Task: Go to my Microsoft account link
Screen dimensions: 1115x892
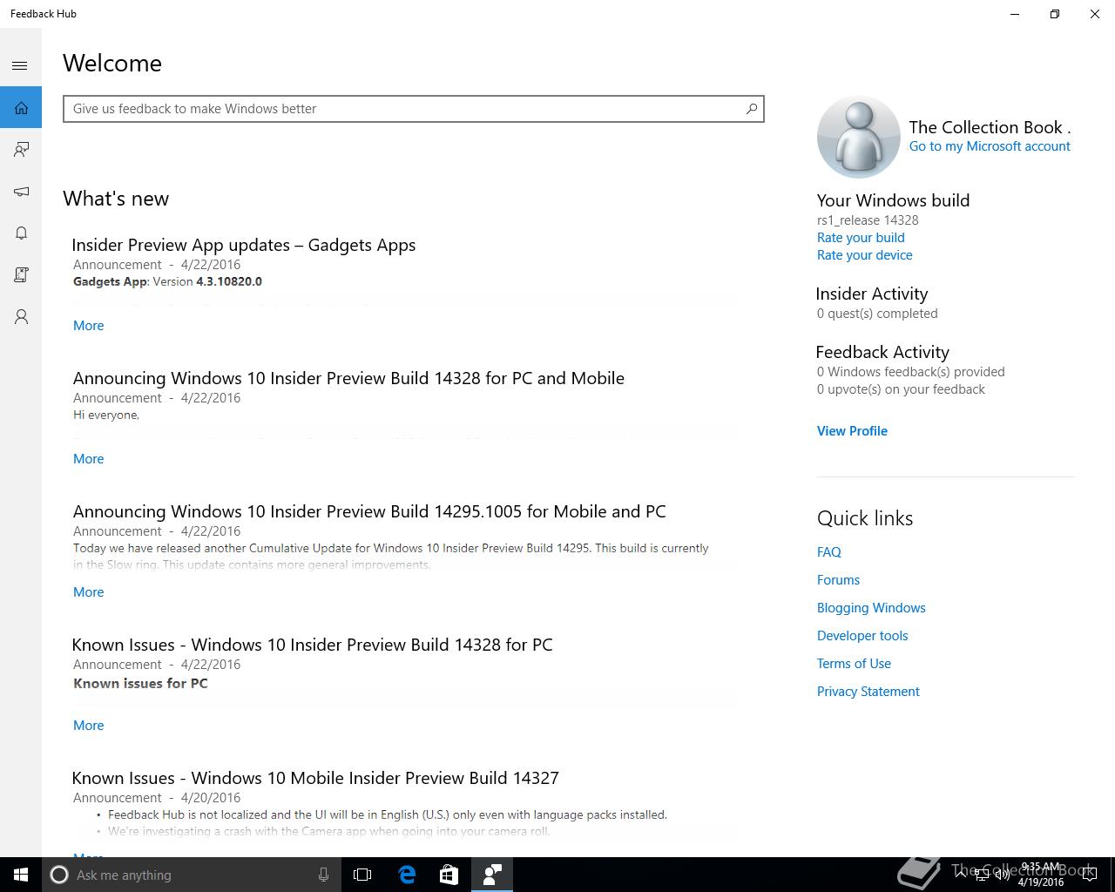Action: [x=990, y=146]
